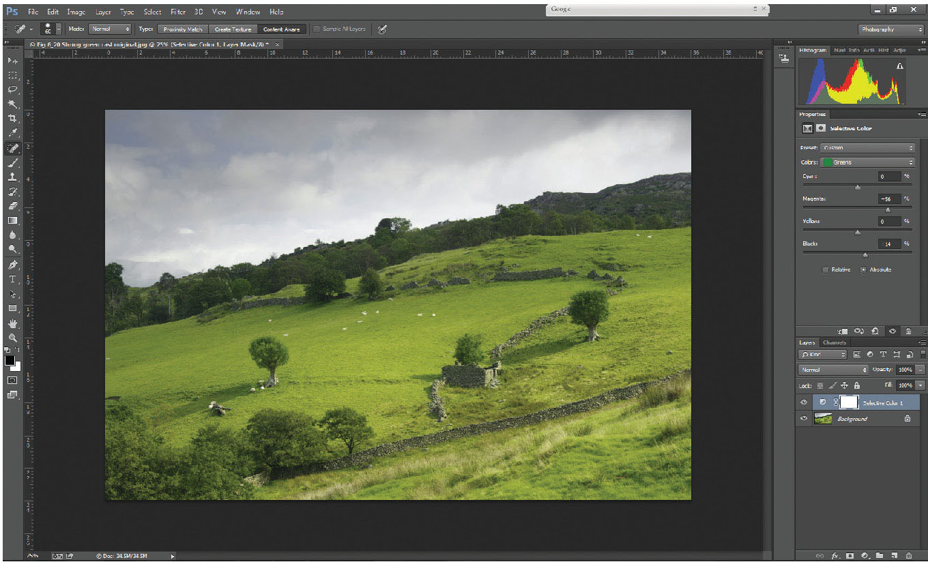Select the Dodge tool
This screenshot has width=928, height=562.
[12, 249]
